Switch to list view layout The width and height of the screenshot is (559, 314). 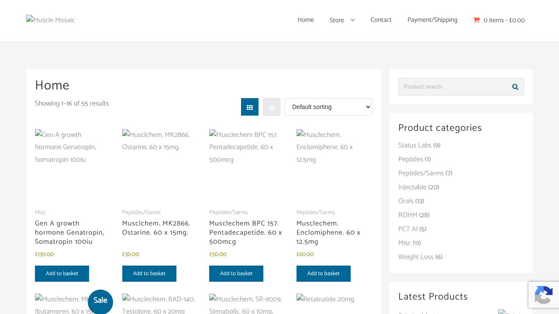(272, 107)
